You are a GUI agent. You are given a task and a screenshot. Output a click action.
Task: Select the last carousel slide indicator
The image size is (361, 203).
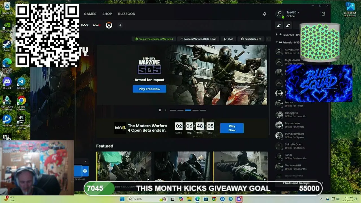pyautogui.click(x=203, y=110)
